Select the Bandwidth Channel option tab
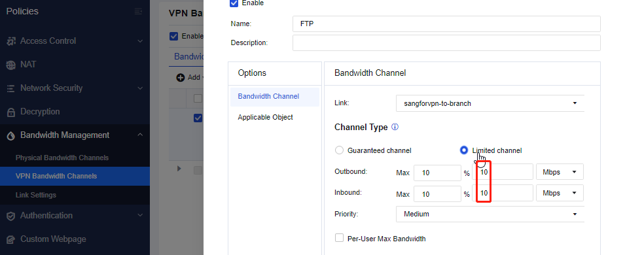625x255 pixels. (275, 97)
